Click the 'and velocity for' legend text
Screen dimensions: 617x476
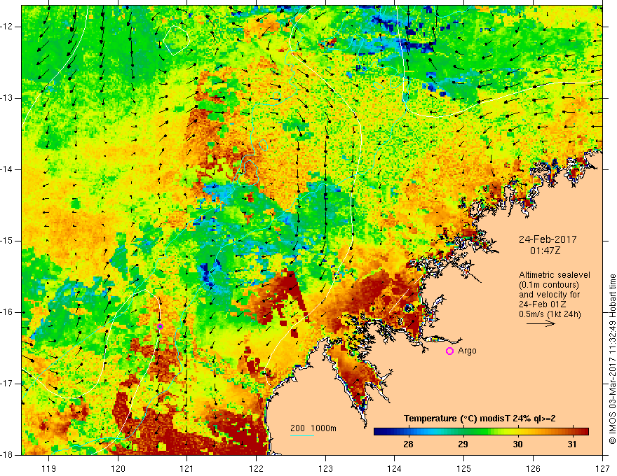(x=549, y=295)
